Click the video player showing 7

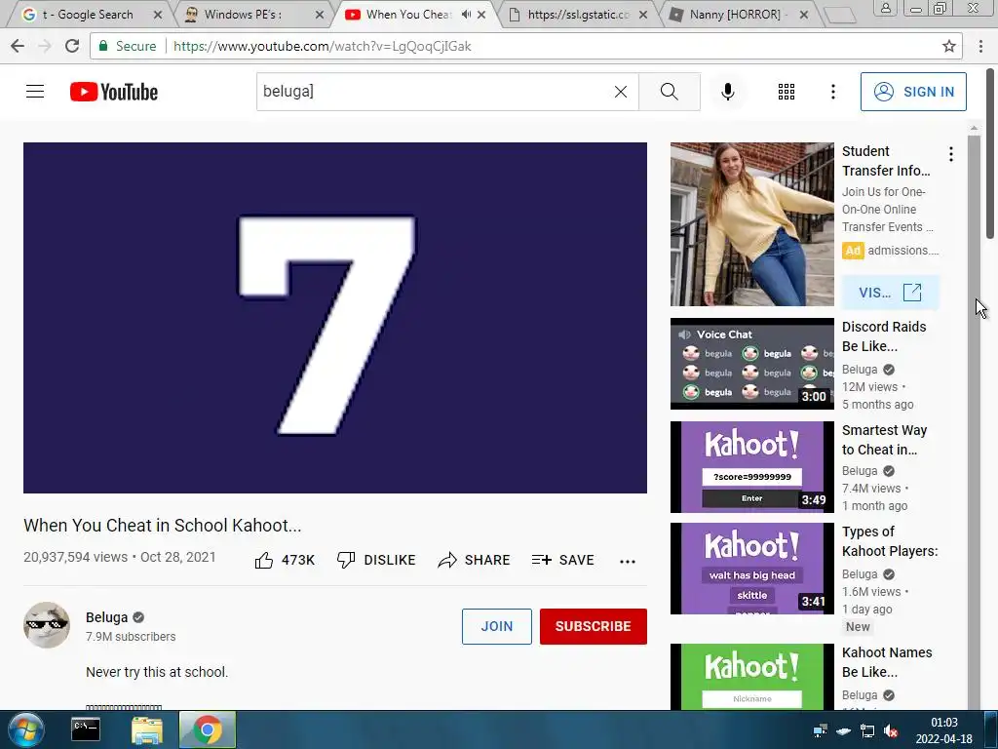[x=335, y=317]
